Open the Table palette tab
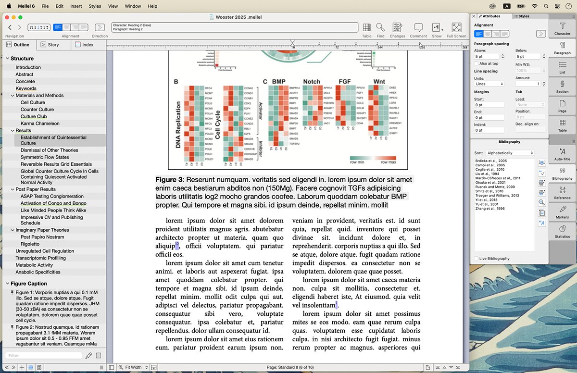The height and width of the screenshot is (373, 577). [562, 124]
